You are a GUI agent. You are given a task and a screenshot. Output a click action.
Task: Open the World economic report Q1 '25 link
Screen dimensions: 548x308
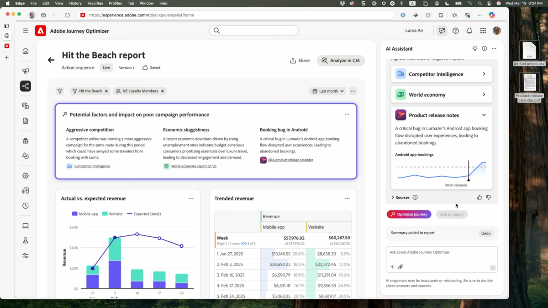pos(194,166)
